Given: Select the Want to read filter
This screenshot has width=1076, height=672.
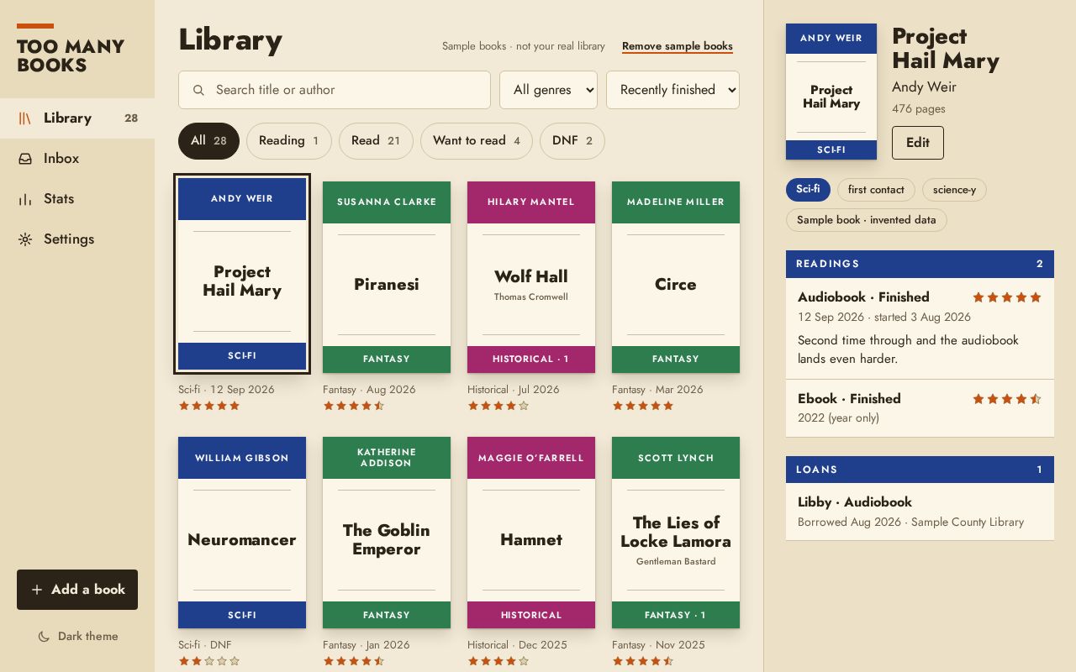Looking at the screenshot, I should click(477, 141).
